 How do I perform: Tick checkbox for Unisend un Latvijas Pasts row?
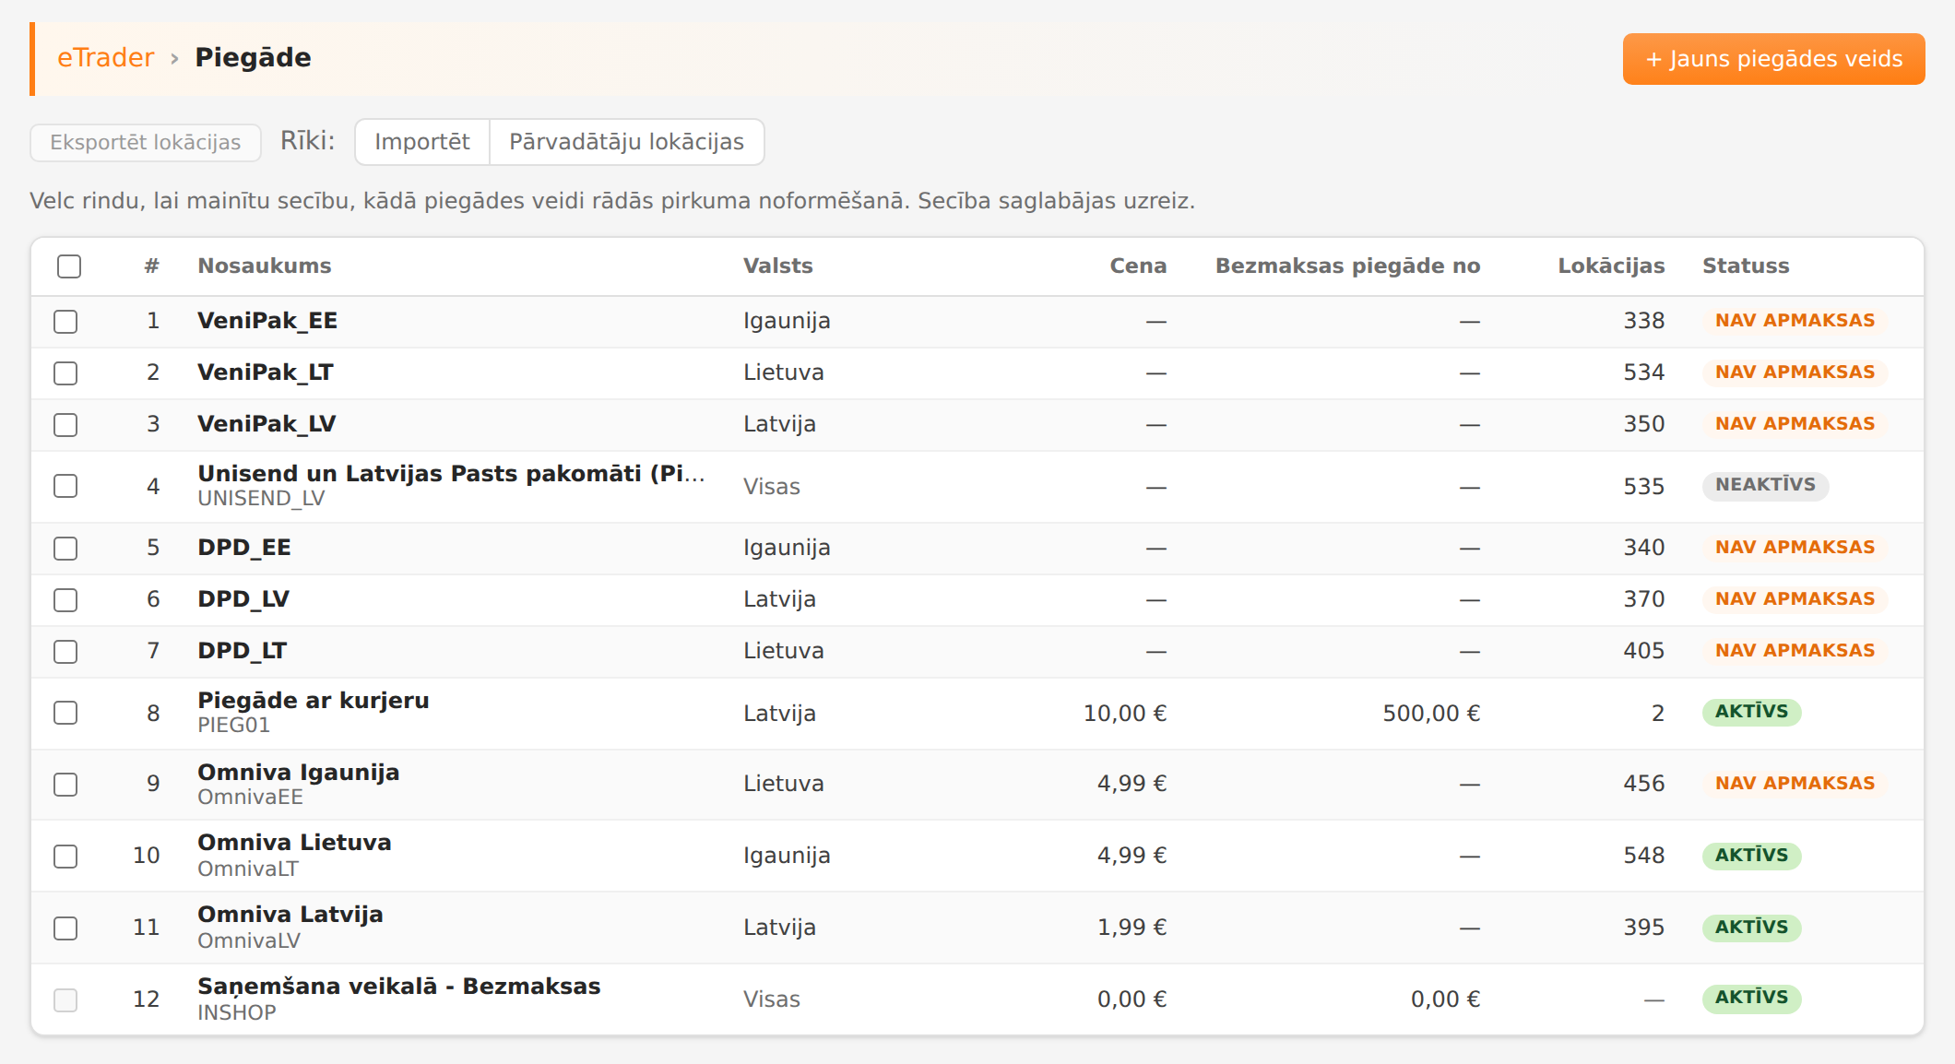pos(65,486)
